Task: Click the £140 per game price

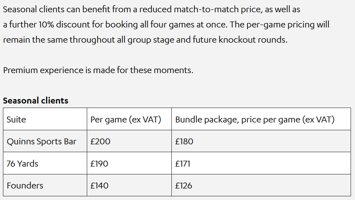Action: tap(99, 186)
